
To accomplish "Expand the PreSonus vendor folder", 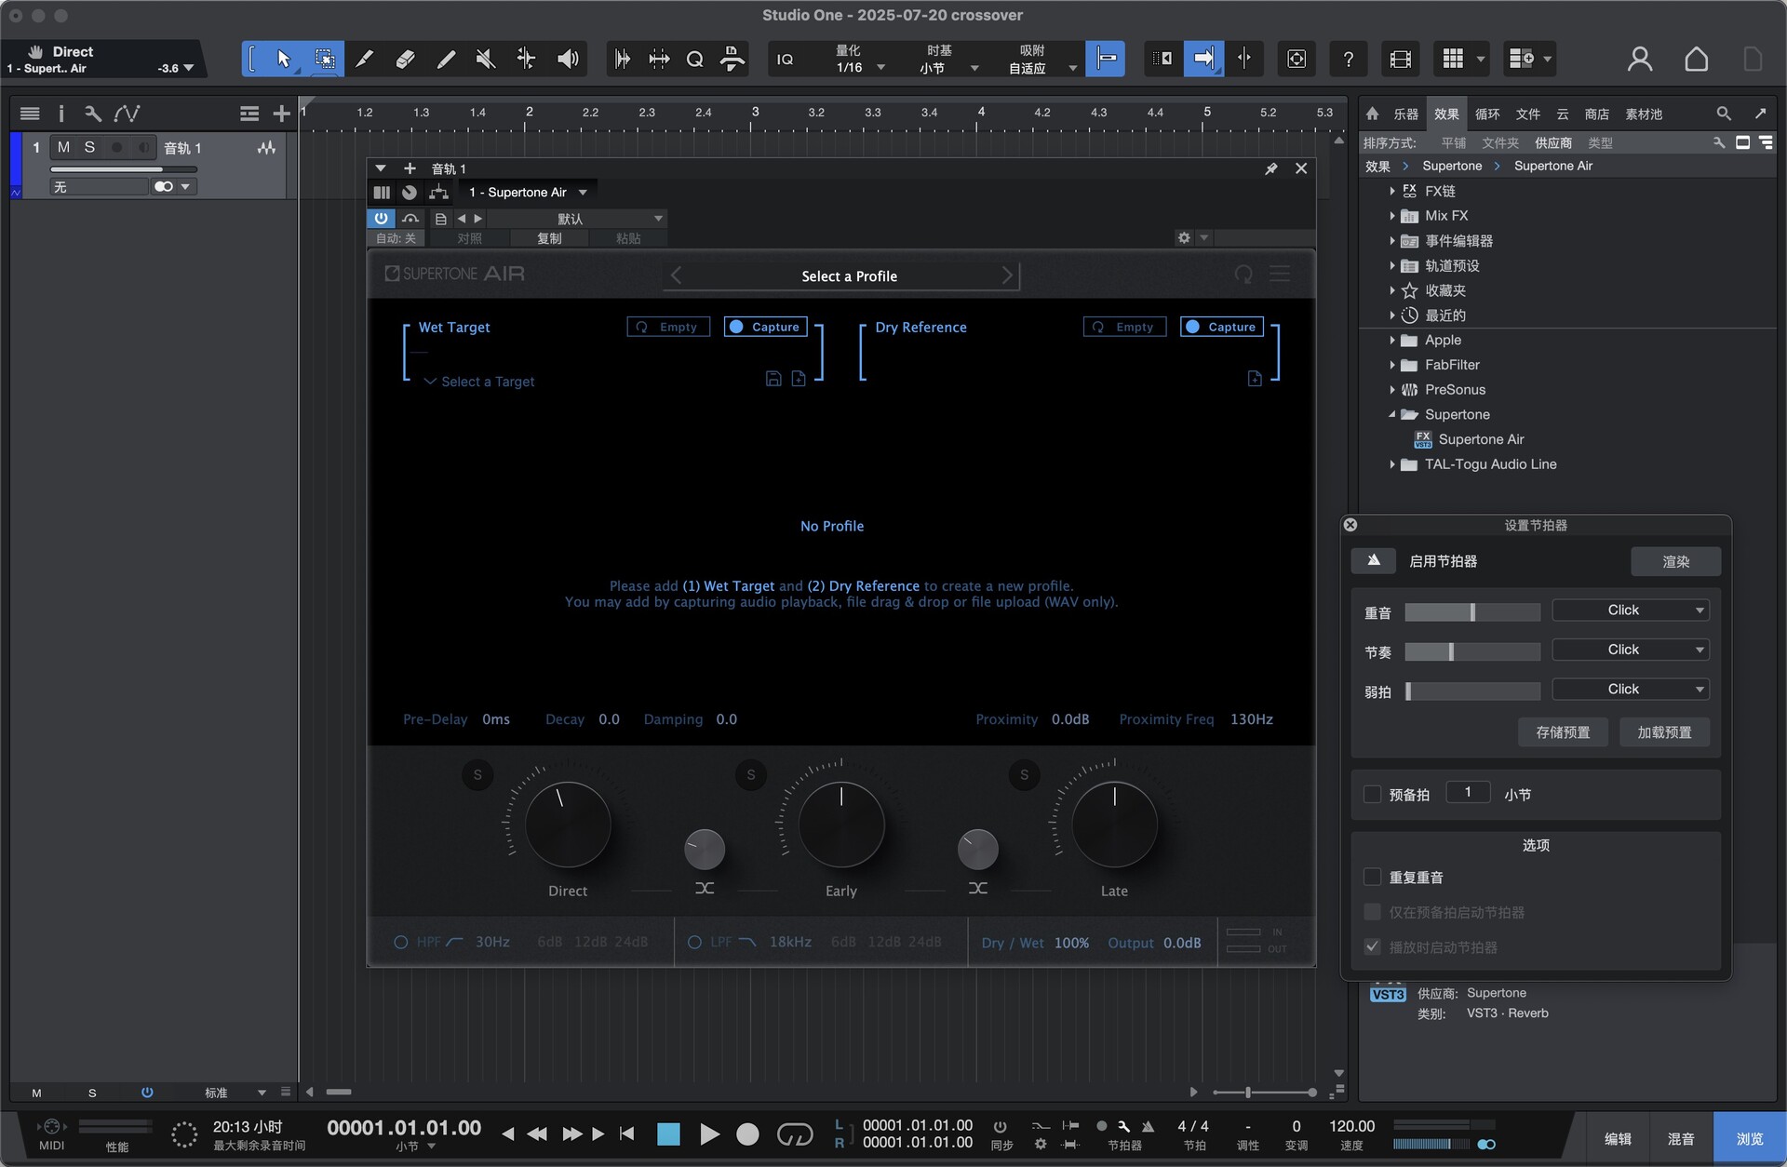I will click(x=1392, y=390).
